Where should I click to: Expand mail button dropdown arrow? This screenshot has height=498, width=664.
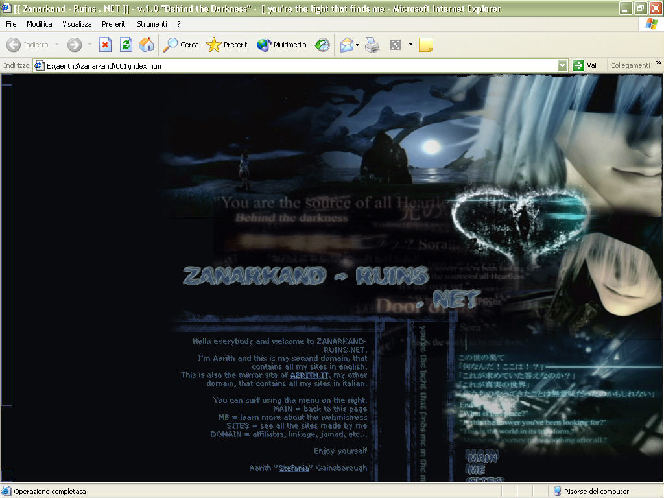(x=358, y=45)
